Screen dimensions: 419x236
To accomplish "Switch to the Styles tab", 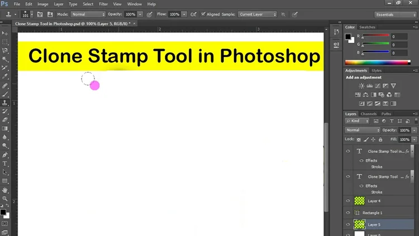I will point(376,70).
